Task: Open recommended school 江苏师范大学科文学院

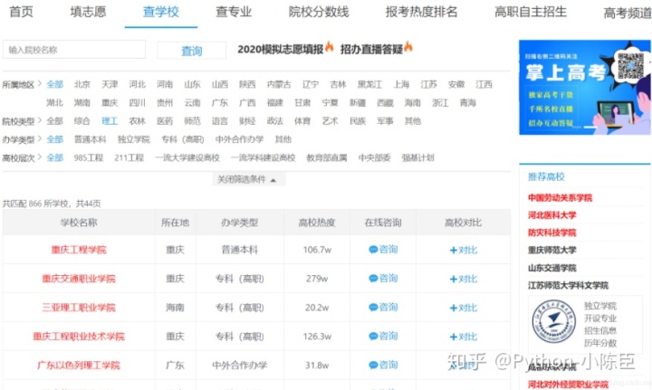Action: (568, 285)
